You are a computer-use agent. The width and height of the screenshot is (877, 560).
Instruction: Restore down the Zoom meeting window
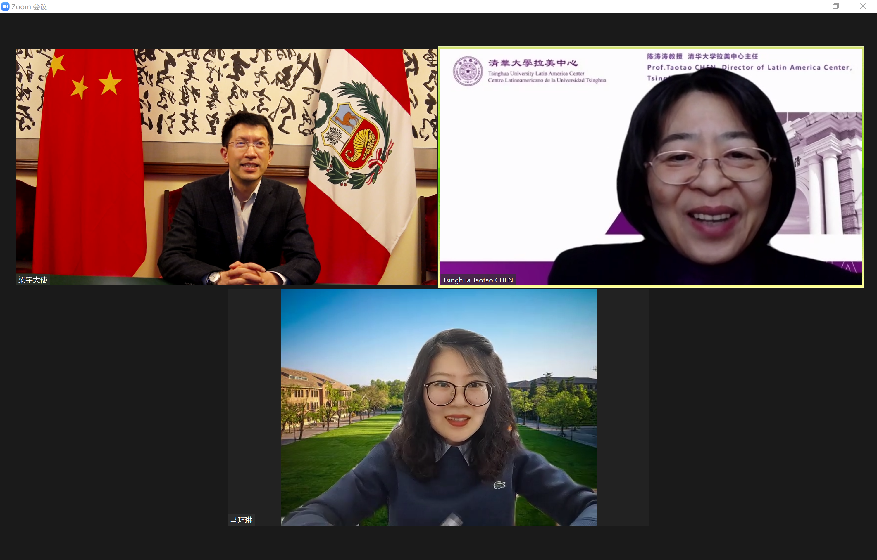tap(835, 6)
